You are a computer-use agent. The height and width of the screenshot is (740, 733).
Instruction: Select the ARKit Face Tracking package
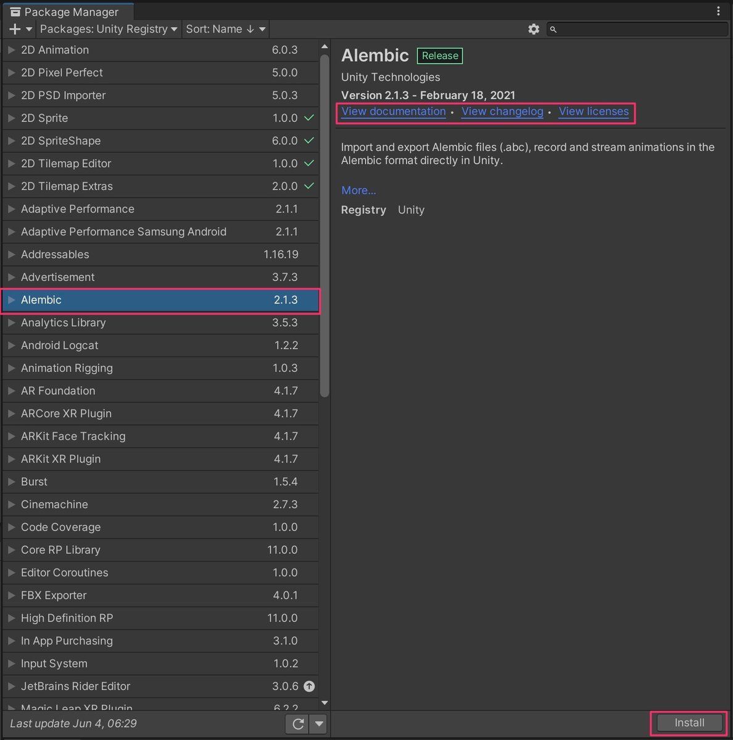[160, 437]
